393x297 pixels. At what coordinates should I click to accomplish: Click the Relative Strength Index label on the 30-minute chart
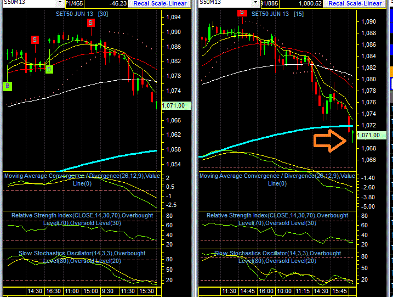pyautogui.click(x=82, y=219)
